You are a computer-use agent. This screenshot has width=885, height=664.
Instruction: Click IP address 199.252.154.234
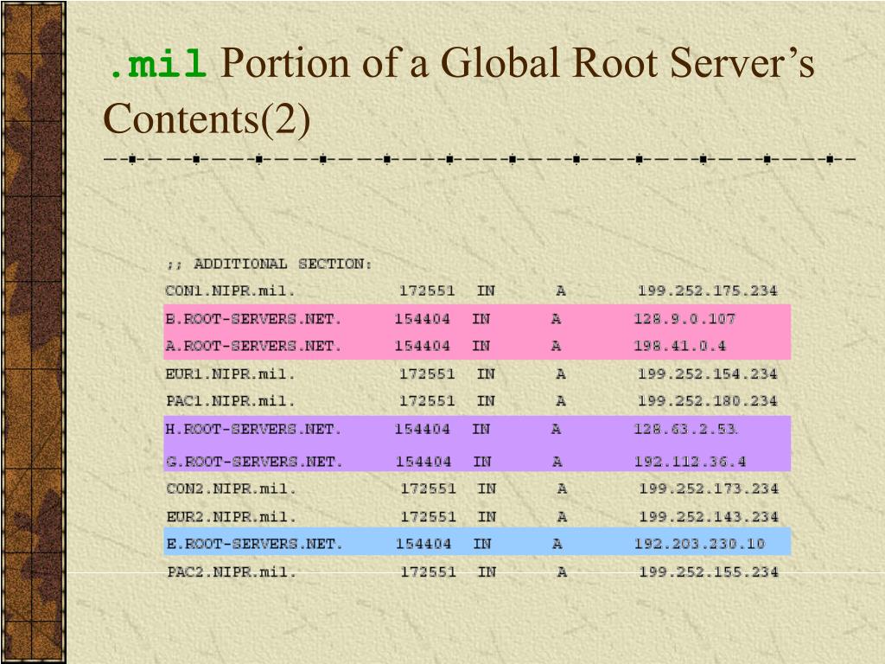pos(707,374)
